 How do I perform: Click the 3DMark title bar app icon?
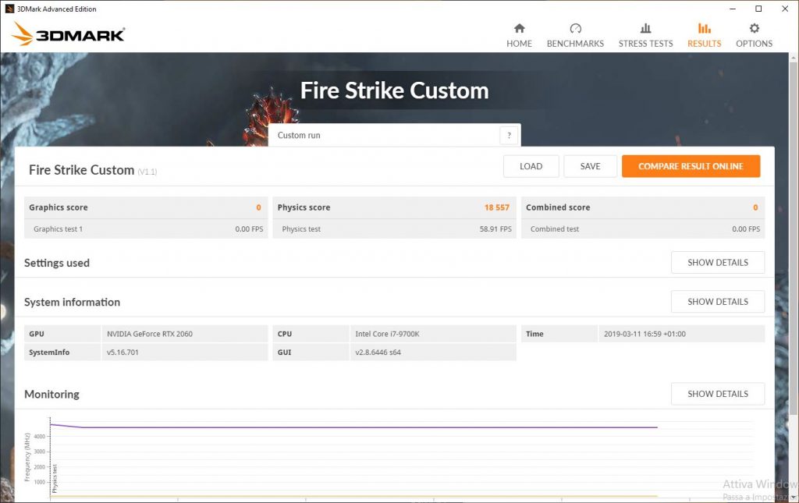[9, 9]
